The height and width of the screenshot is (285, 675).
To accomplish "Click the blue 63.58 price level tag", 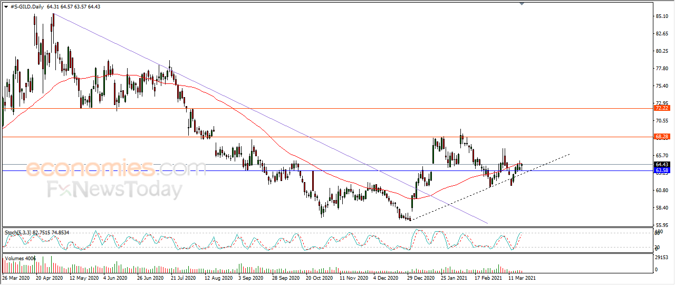I will tap(661, 170).
